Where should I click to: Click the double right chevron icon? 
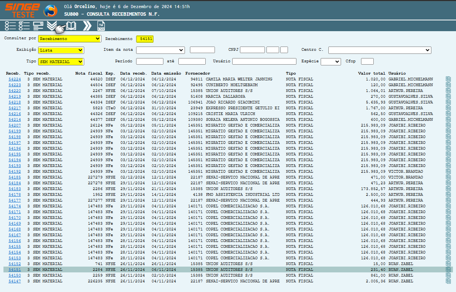point(87,26)
